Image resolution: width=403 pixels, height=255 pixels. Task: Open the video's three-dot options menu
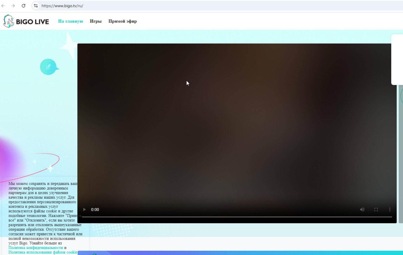390,209
